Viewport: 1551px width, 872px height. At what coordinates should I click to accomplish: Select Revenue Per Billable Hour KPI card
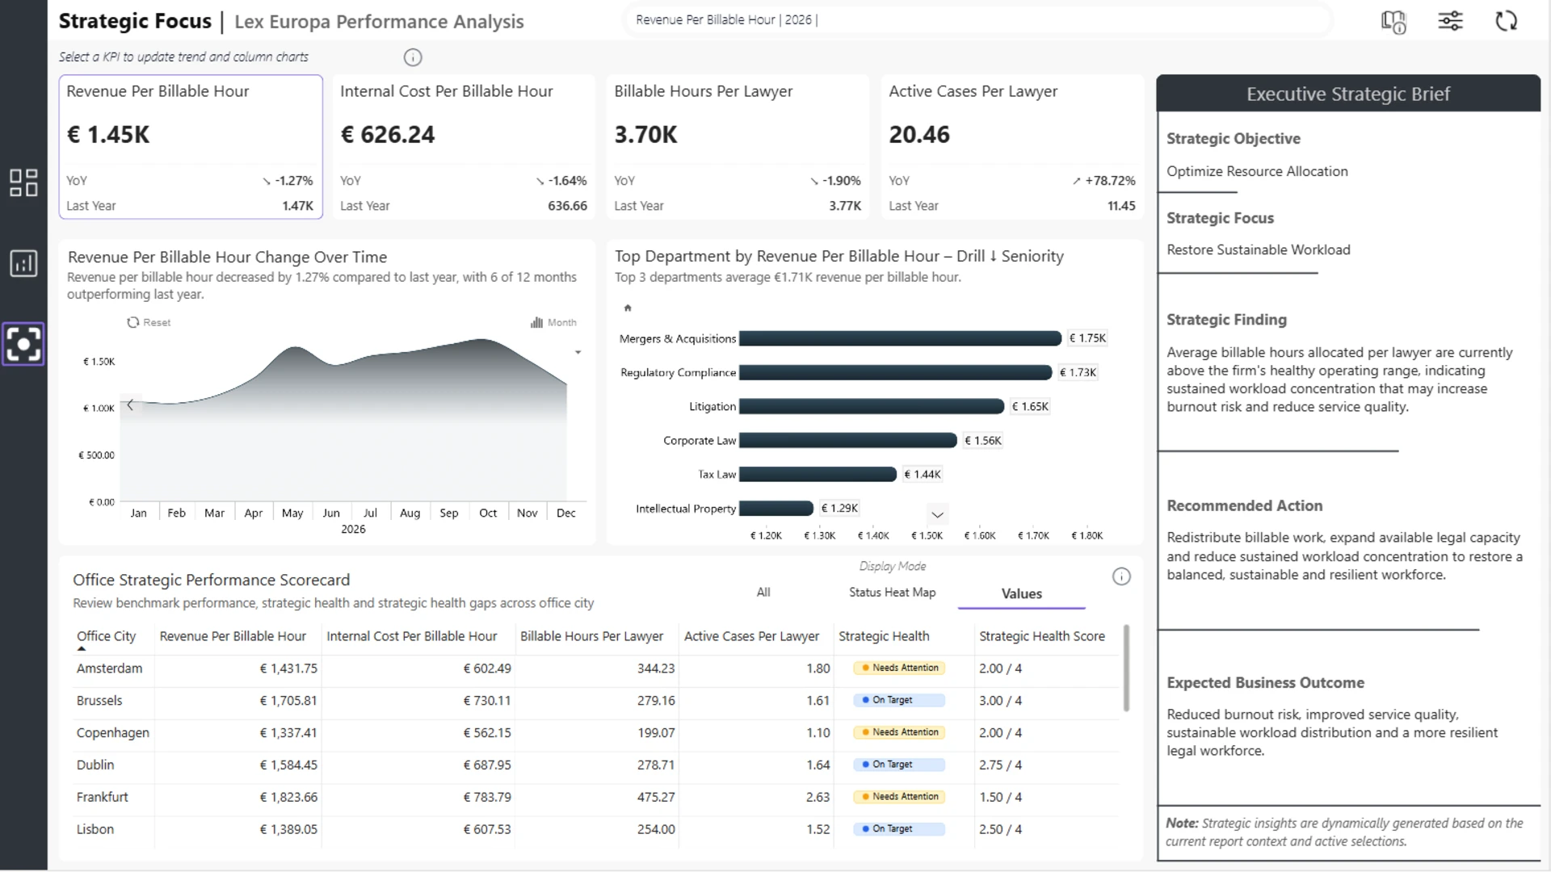(191, 147)
